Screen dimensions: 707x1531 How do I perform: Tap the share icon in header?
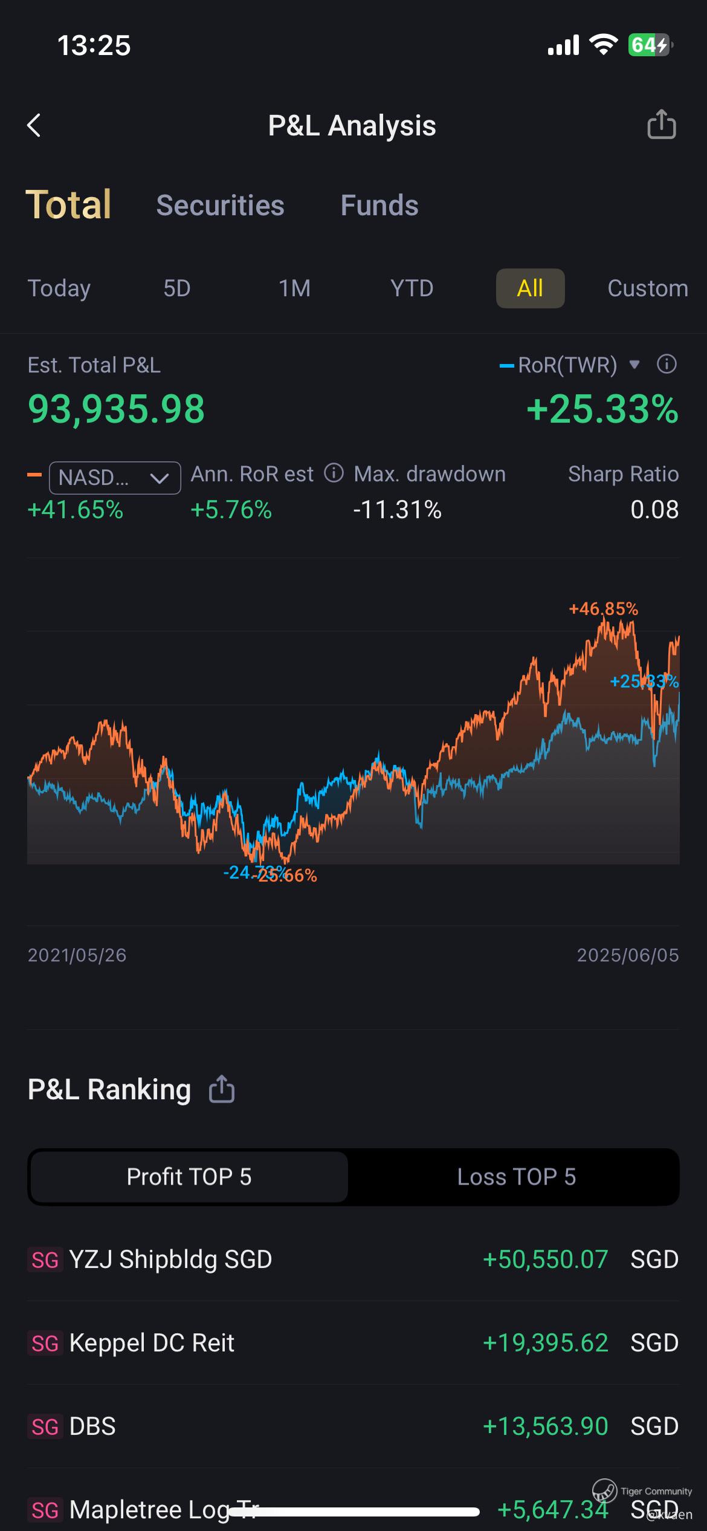pos(661,125)
